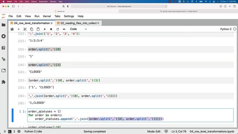Close the 04_row_level_transformation tab

52,23
